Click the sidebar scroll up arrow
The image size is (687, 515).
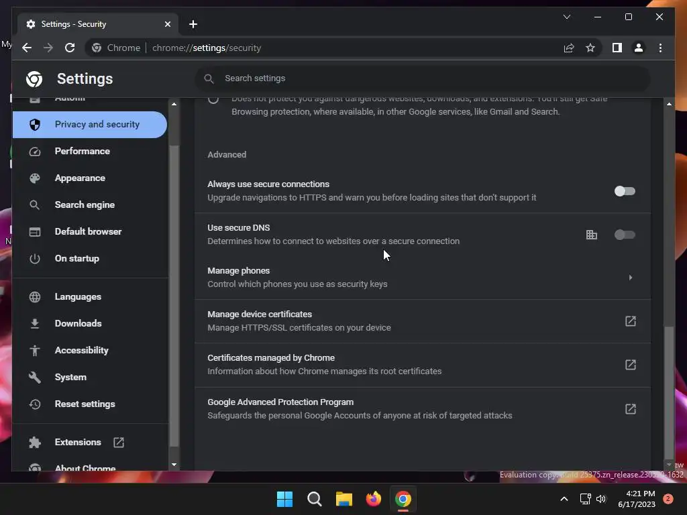point(174,104)
